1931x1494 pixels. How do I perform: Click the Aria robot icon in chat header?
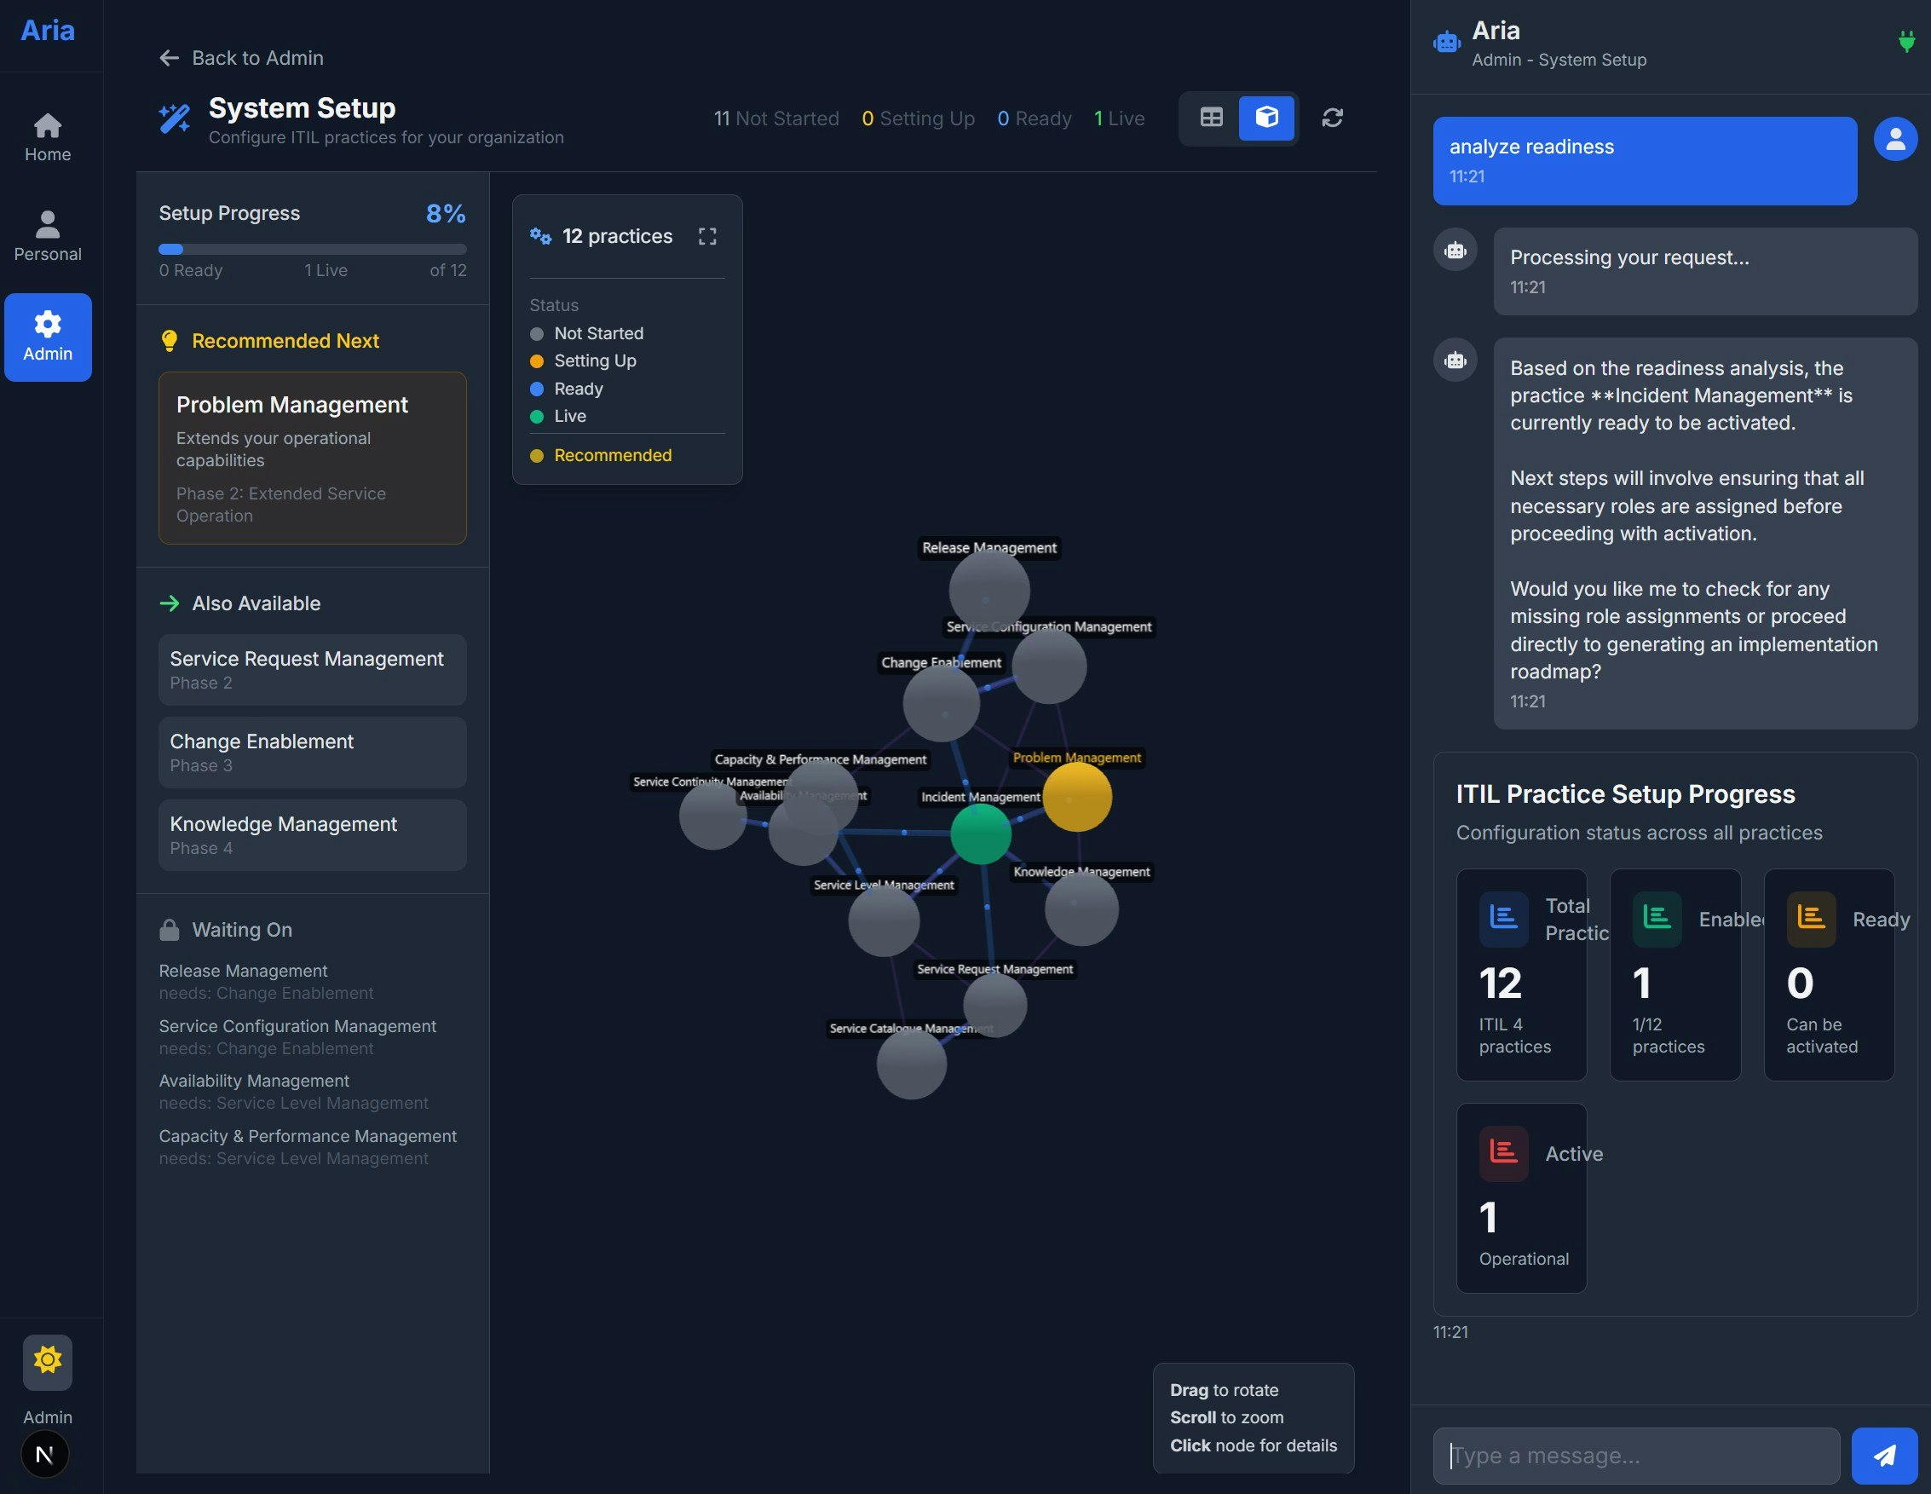(x=1446, y=42)
